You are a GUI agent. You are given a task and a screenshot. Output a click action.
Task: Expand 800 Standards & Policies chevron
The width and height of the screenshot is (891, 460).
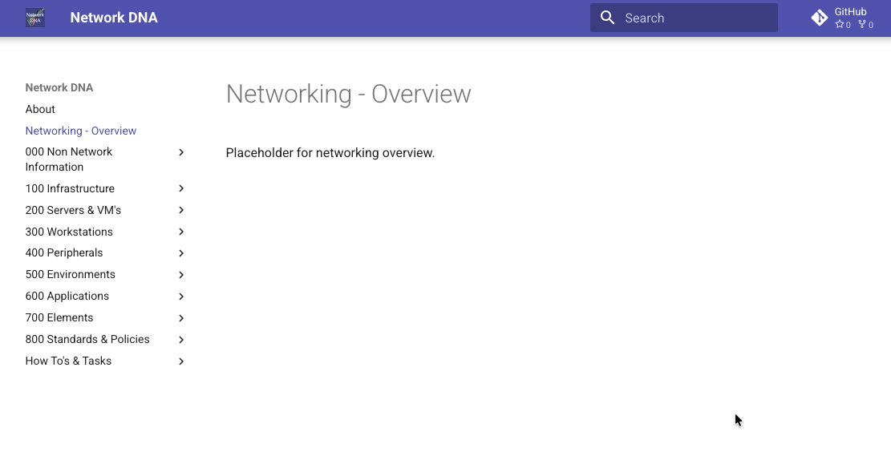point(181,340)
